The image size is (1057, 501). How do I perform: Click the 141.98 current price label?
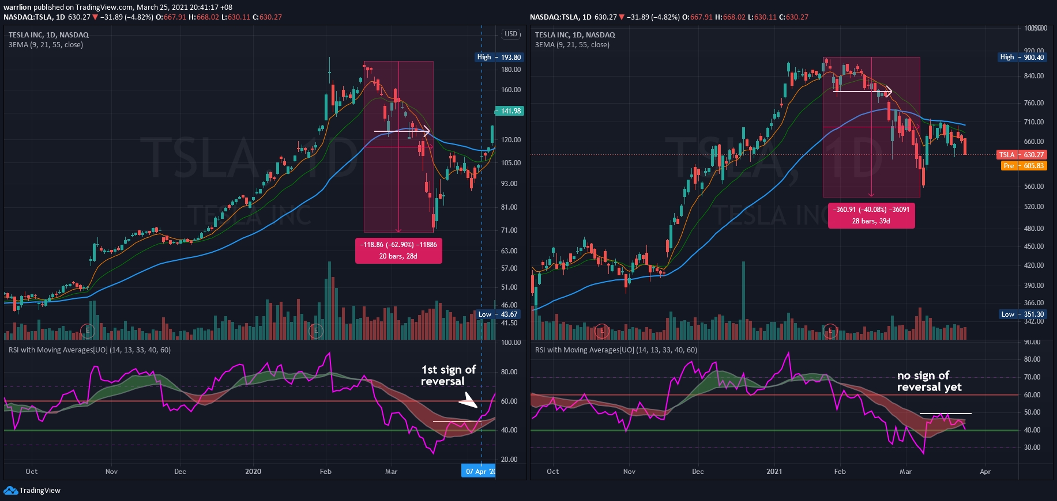click(x=509, y=111)
